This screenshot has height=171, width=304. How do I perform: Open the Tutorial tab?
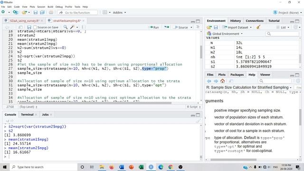pyautogui.click(x=274, y=21)
